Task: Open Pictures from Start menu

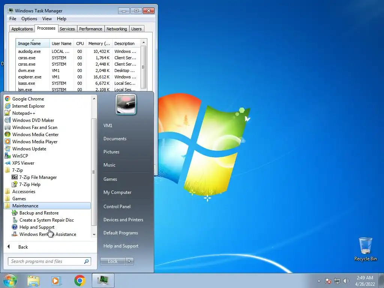Action: 111,152
